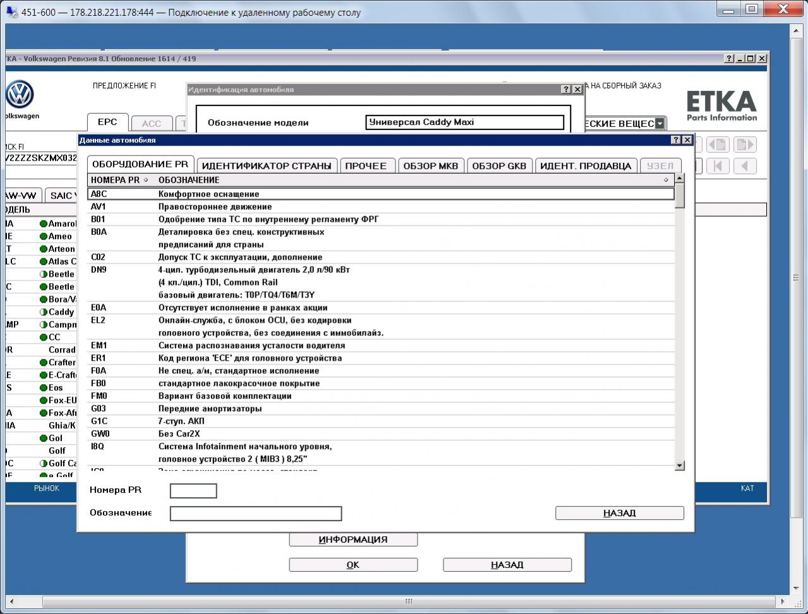Click the step-back arrow icon in ETKA toolbar
The image size is (808, 614).
click(x=745, y=166)
